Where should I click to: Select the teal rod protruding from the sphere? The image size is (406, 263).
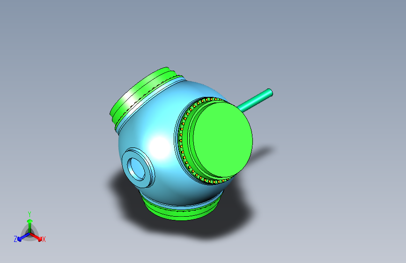(x=255, y=100)
